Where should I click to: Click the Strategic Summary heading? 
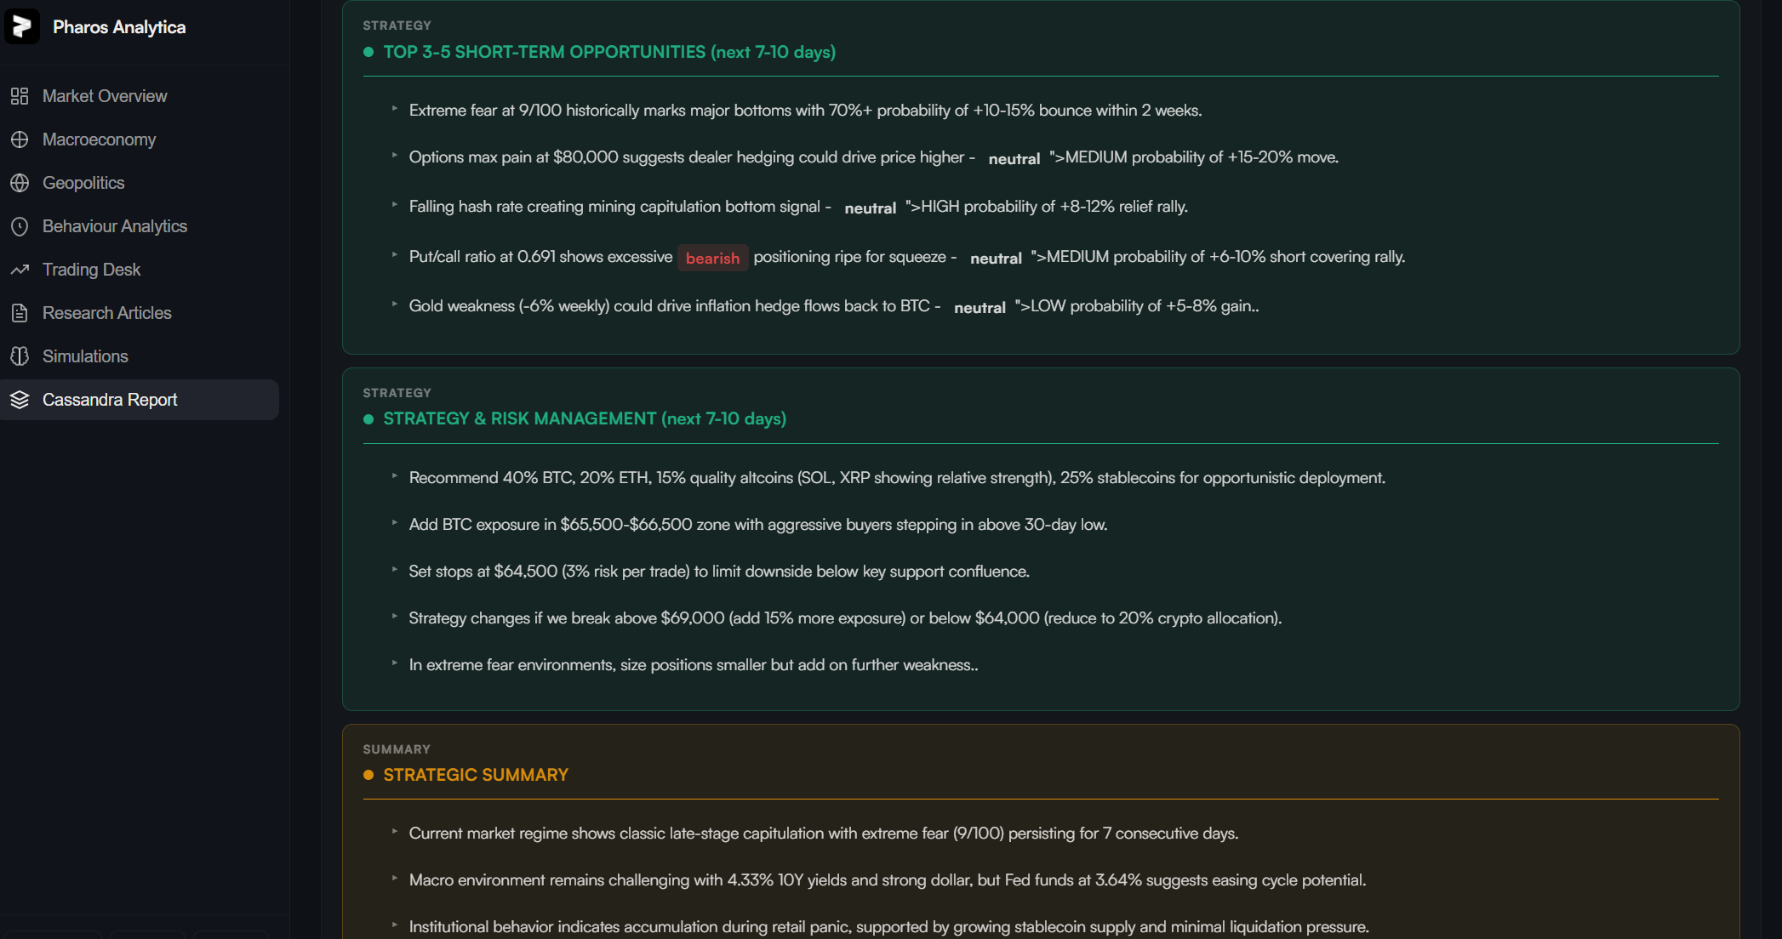tap(476, 775)
